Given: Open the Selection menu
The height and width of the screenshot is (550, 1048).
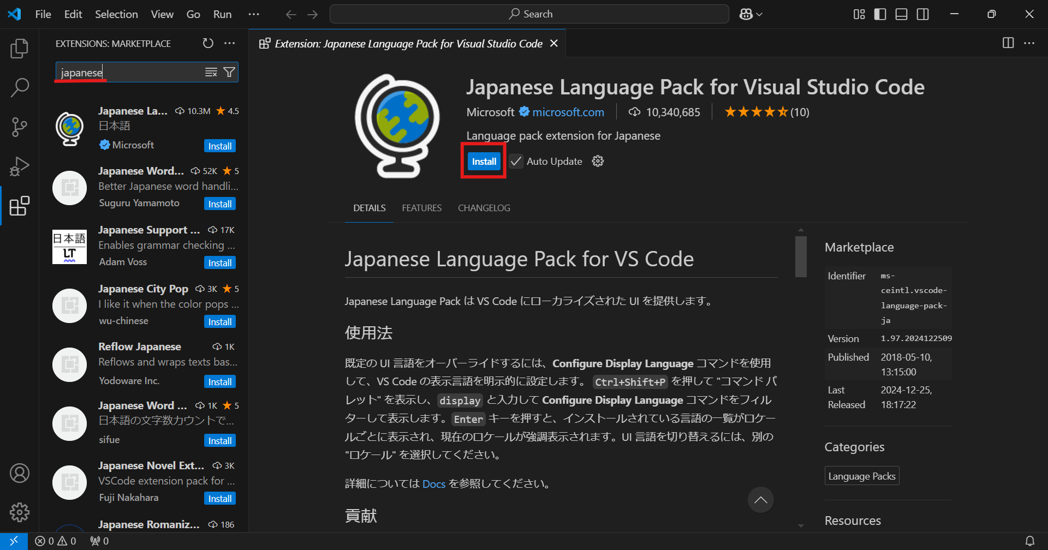Looking at the screenshot, I should [x=116, y=14].
